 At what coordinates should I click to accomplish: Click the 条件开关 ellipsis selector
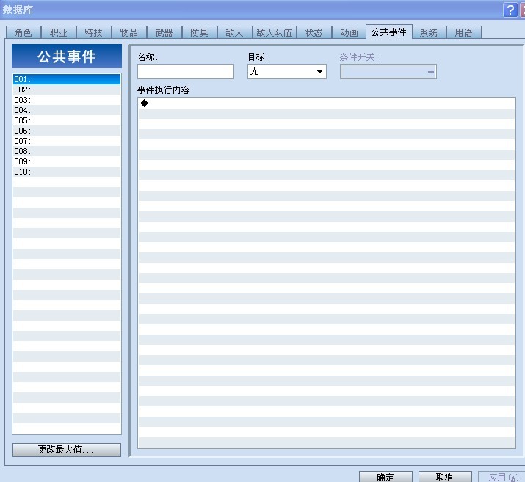430,72
